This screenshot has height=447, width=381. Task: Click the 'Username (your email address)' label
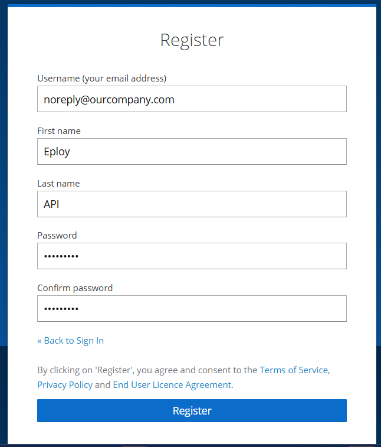point(102,79)
